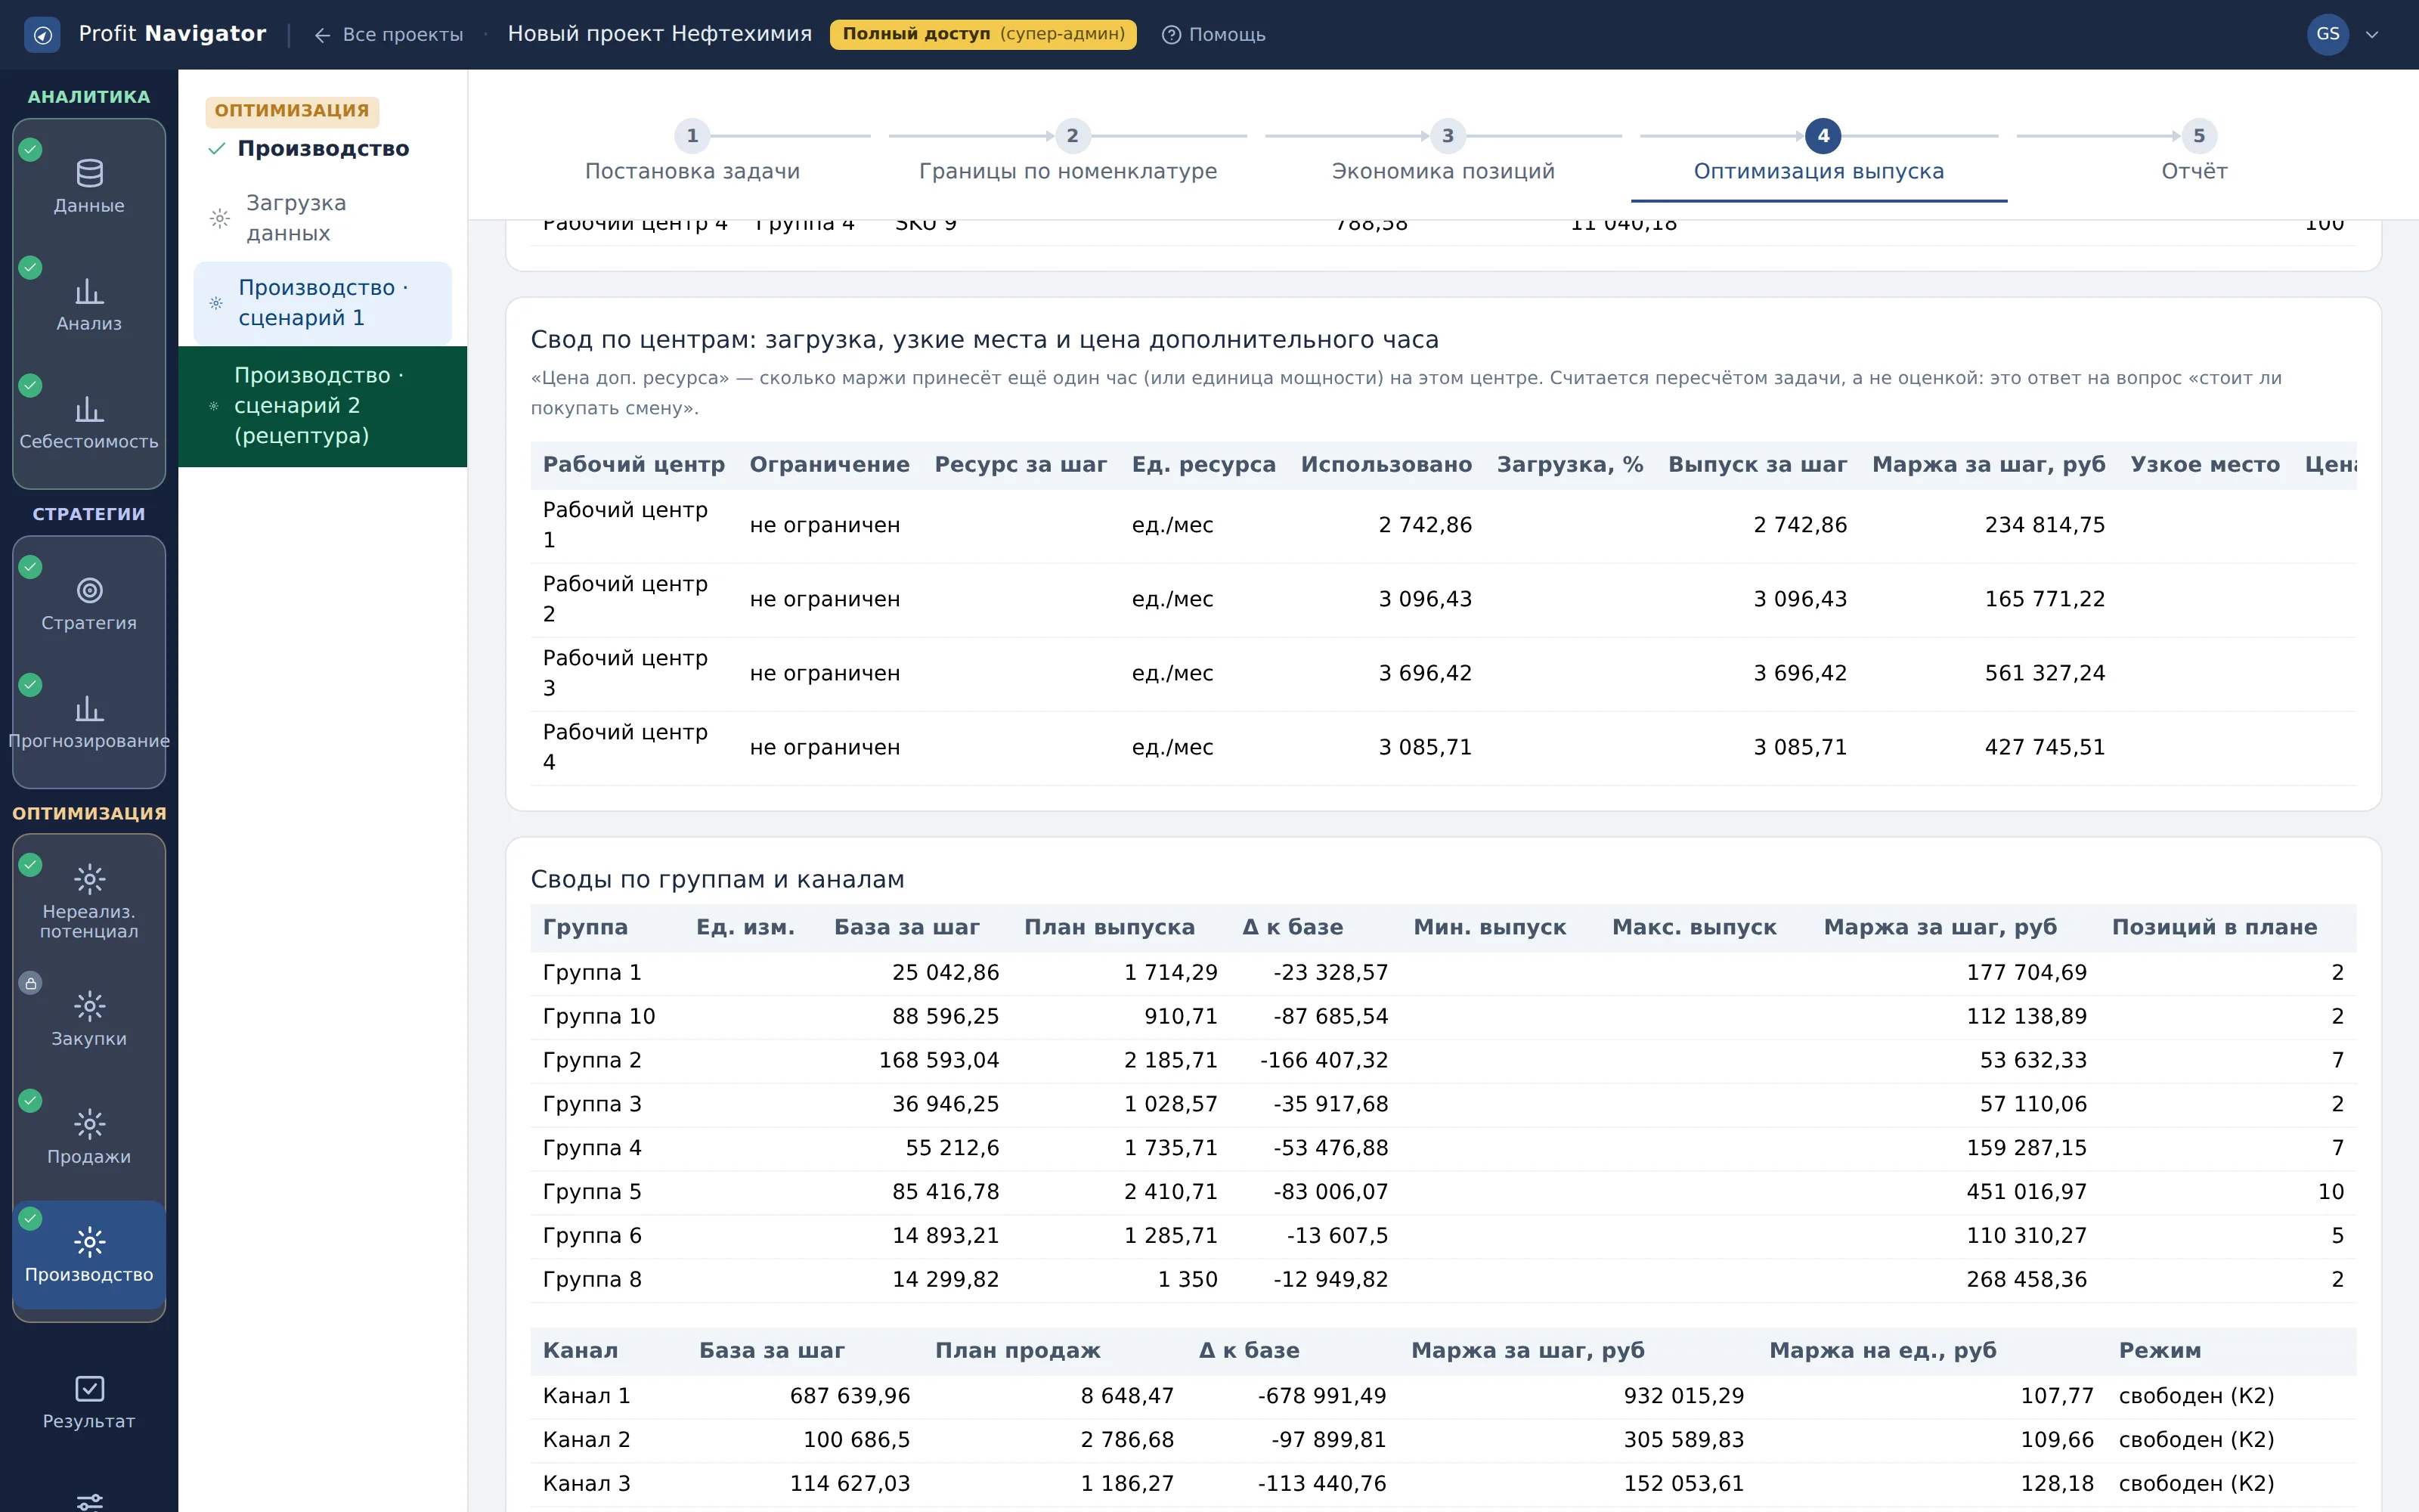Image resolution: width=2419 pixels, height=1512 pixels.
Task: Click the Новый проект Нефтехимия title
Action: tap(660, 34)
